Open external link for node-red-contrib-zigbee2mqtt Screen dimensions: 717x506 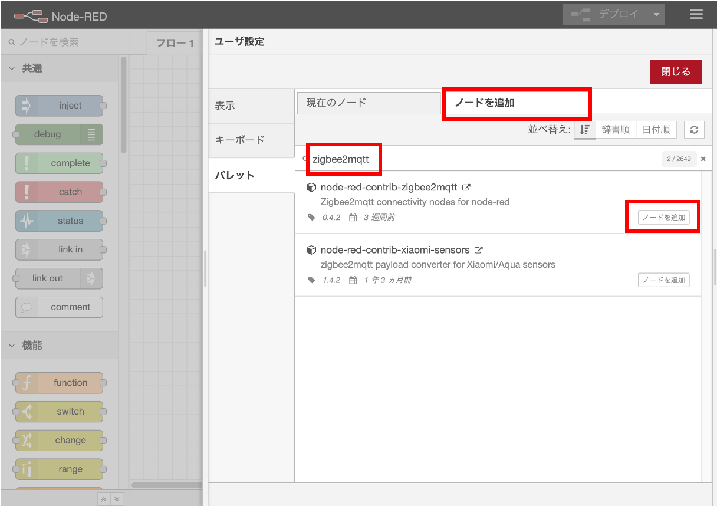coord(466,188)
